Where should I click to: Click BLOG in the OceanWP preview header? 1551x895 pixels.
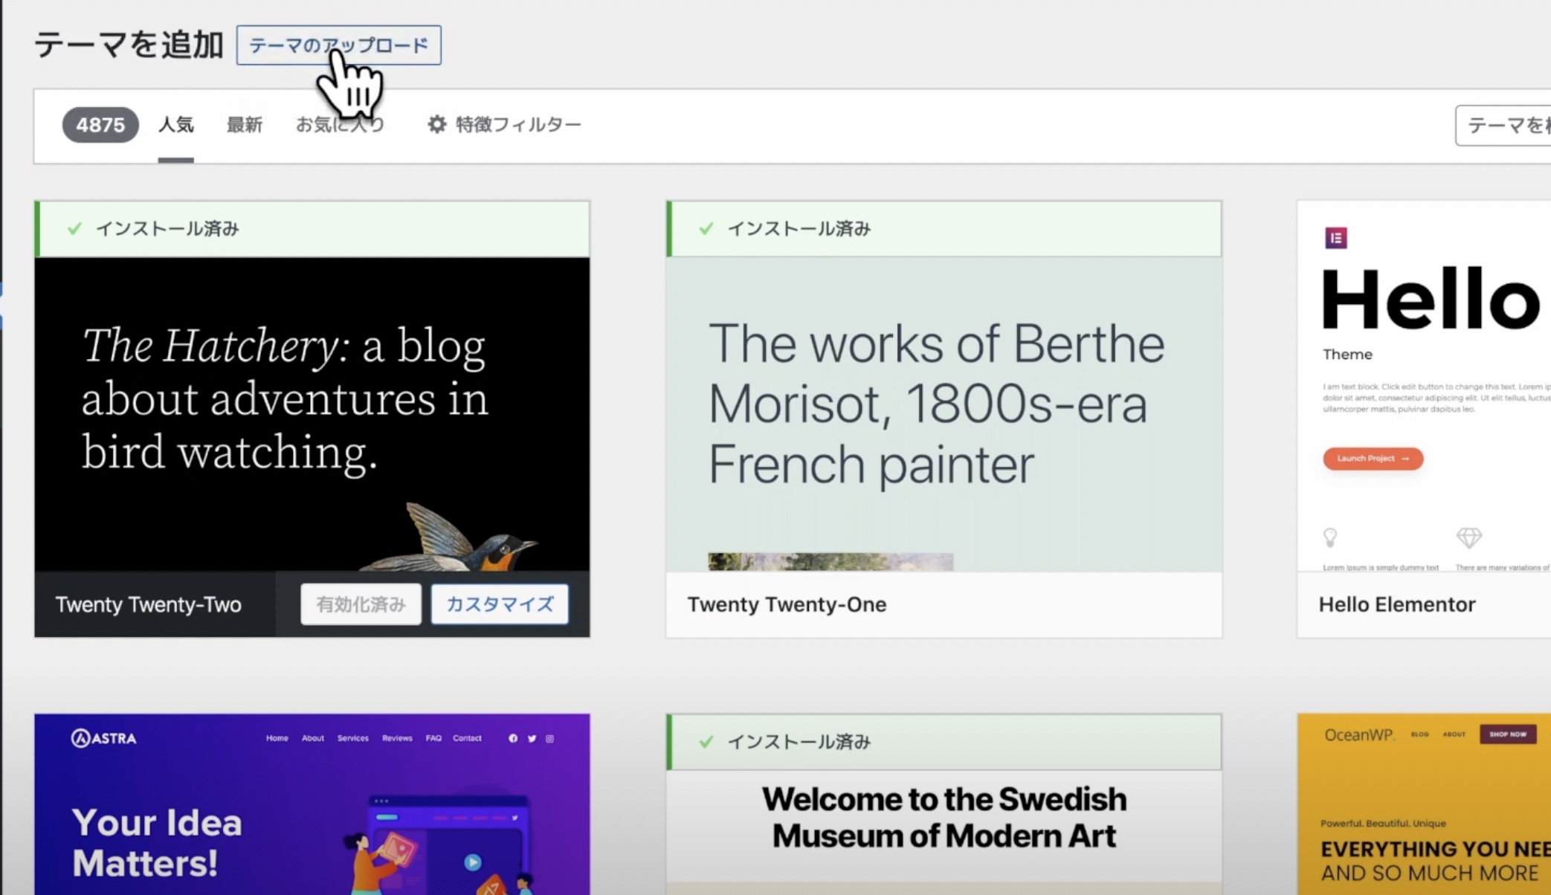coord(1419,734)
